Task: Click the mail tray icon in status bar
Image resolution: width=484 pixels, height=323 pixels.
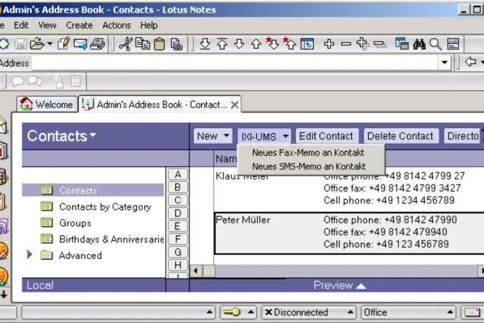Action: coord(472,312)
